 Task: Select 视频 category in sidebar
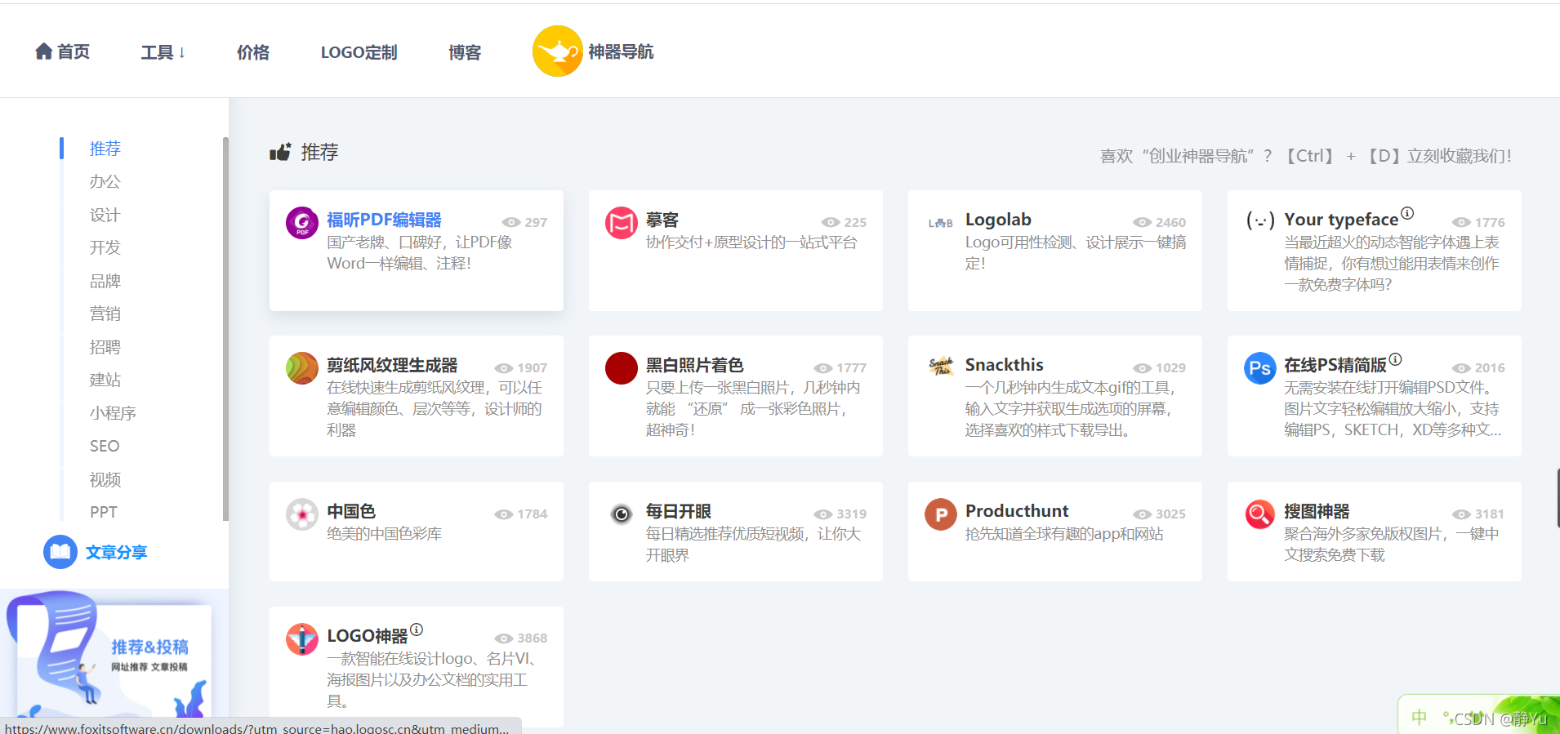[x=105, y=479]
